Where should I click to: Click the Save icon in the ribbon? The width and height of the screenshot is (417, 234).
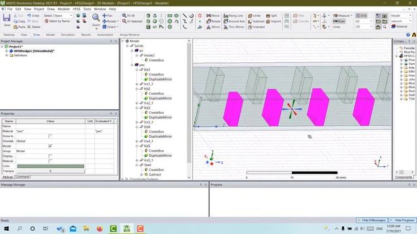click(x=7, y=20)
